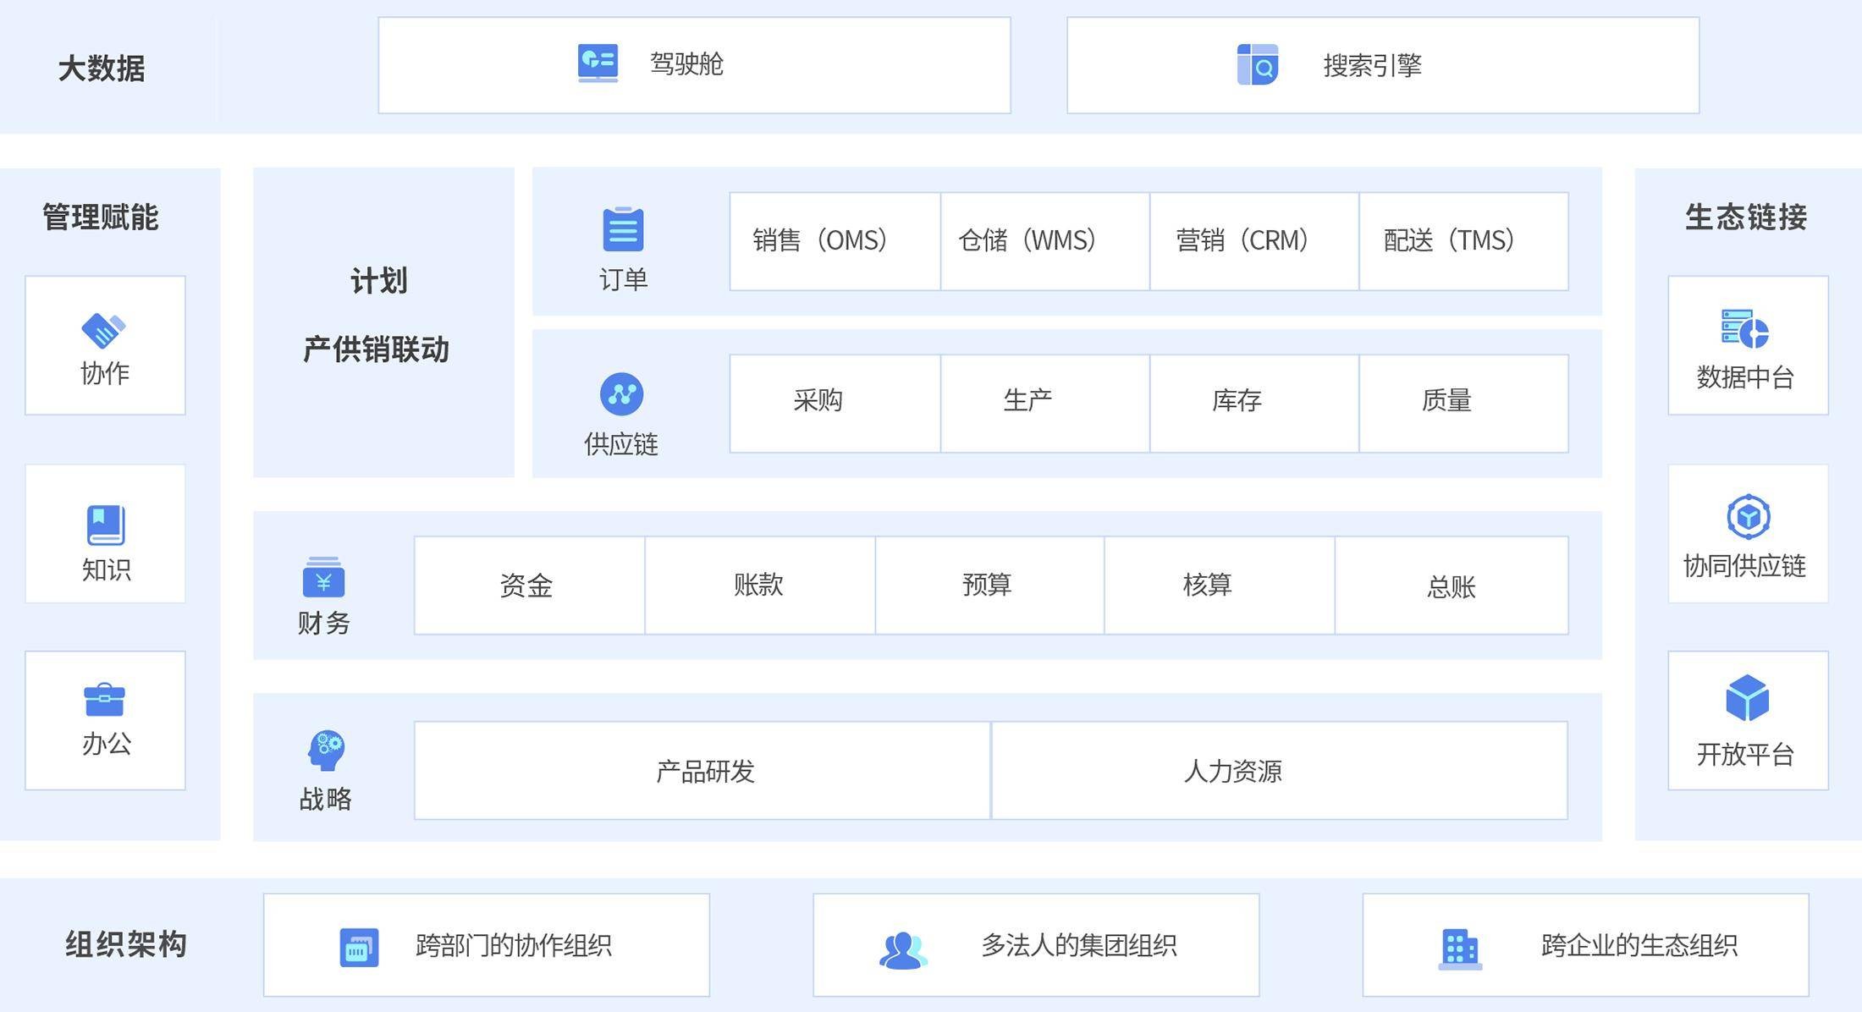
Task: Open the 预算 box
Action: [989, 585]
